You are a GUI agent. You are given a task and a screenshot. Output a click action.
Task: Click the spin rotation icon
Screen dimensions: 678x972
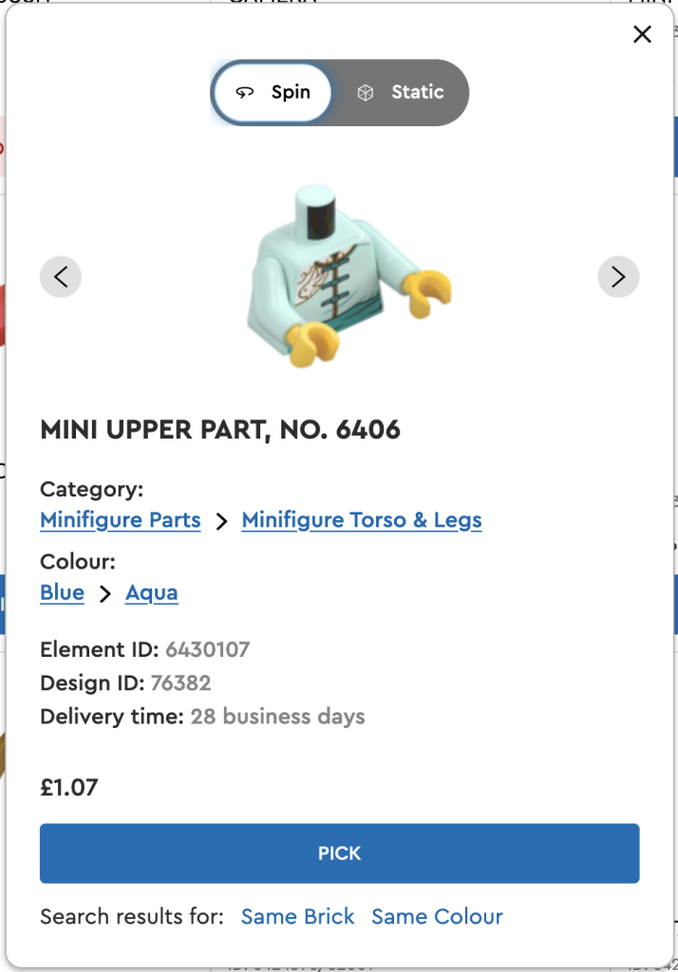tap(246, 93)
